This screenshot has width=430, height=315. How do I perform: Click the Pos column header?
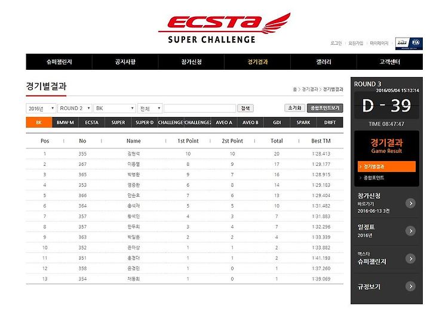45,141
